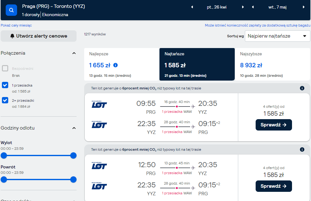Click the blue search magnifier icon

(x=11, y=10)
